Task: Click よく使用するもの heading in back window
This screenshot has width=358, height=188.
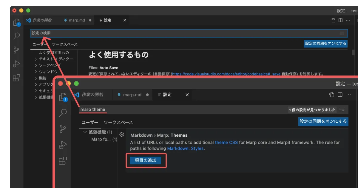Action: click(x=118, y=55)
